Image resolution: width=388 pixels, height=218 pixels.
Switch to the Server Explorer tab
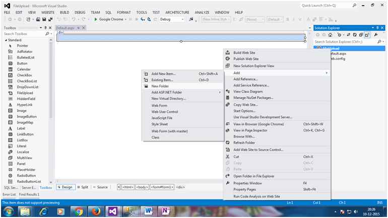click(x=29, y=188)
